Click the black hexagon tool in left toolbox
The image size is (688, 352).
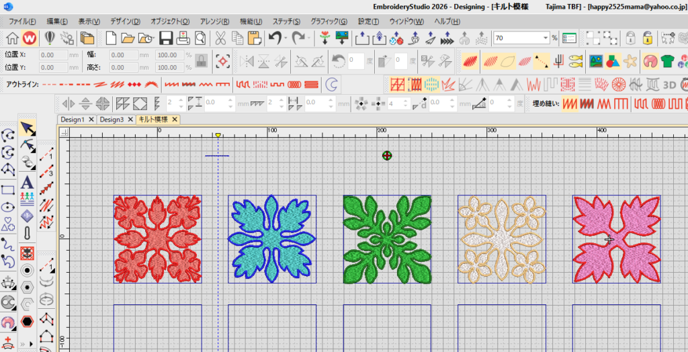27,321
